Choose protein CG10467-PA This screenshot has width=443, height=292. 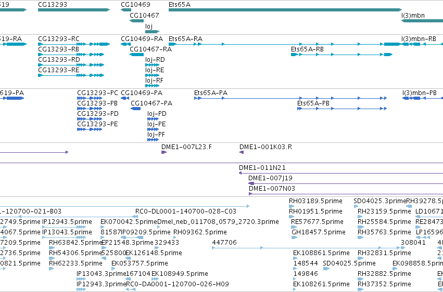tap(151, 103)
